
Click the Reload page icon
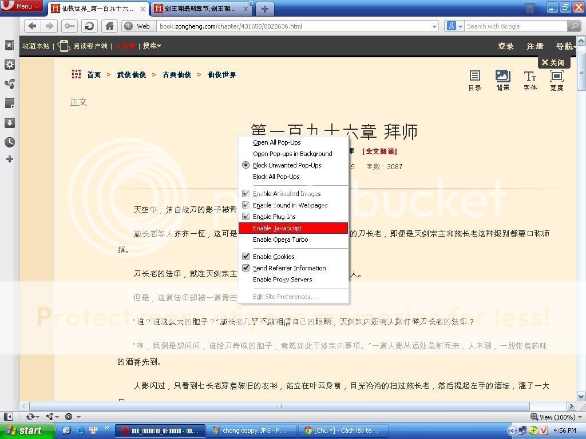(x=89, y=26)
